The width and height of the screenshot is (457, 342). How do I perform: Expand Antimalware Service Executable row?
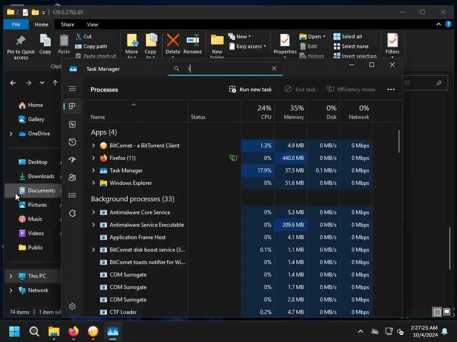93,225
